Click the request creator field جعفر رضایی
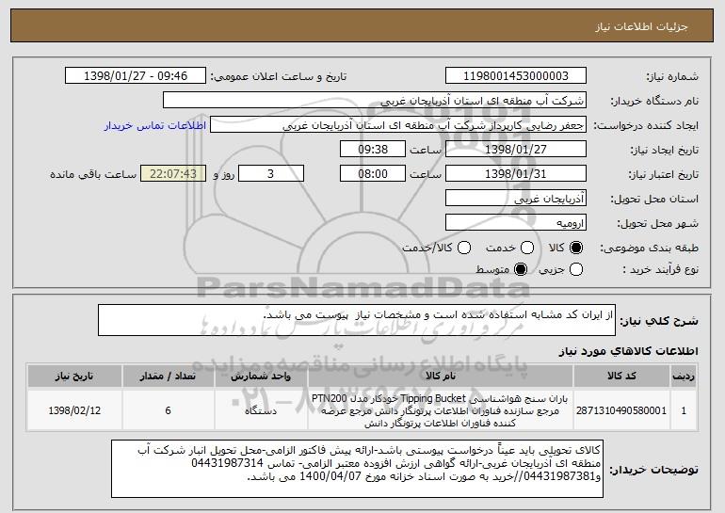This screenshot has height=513, width=725. (398, 125)
